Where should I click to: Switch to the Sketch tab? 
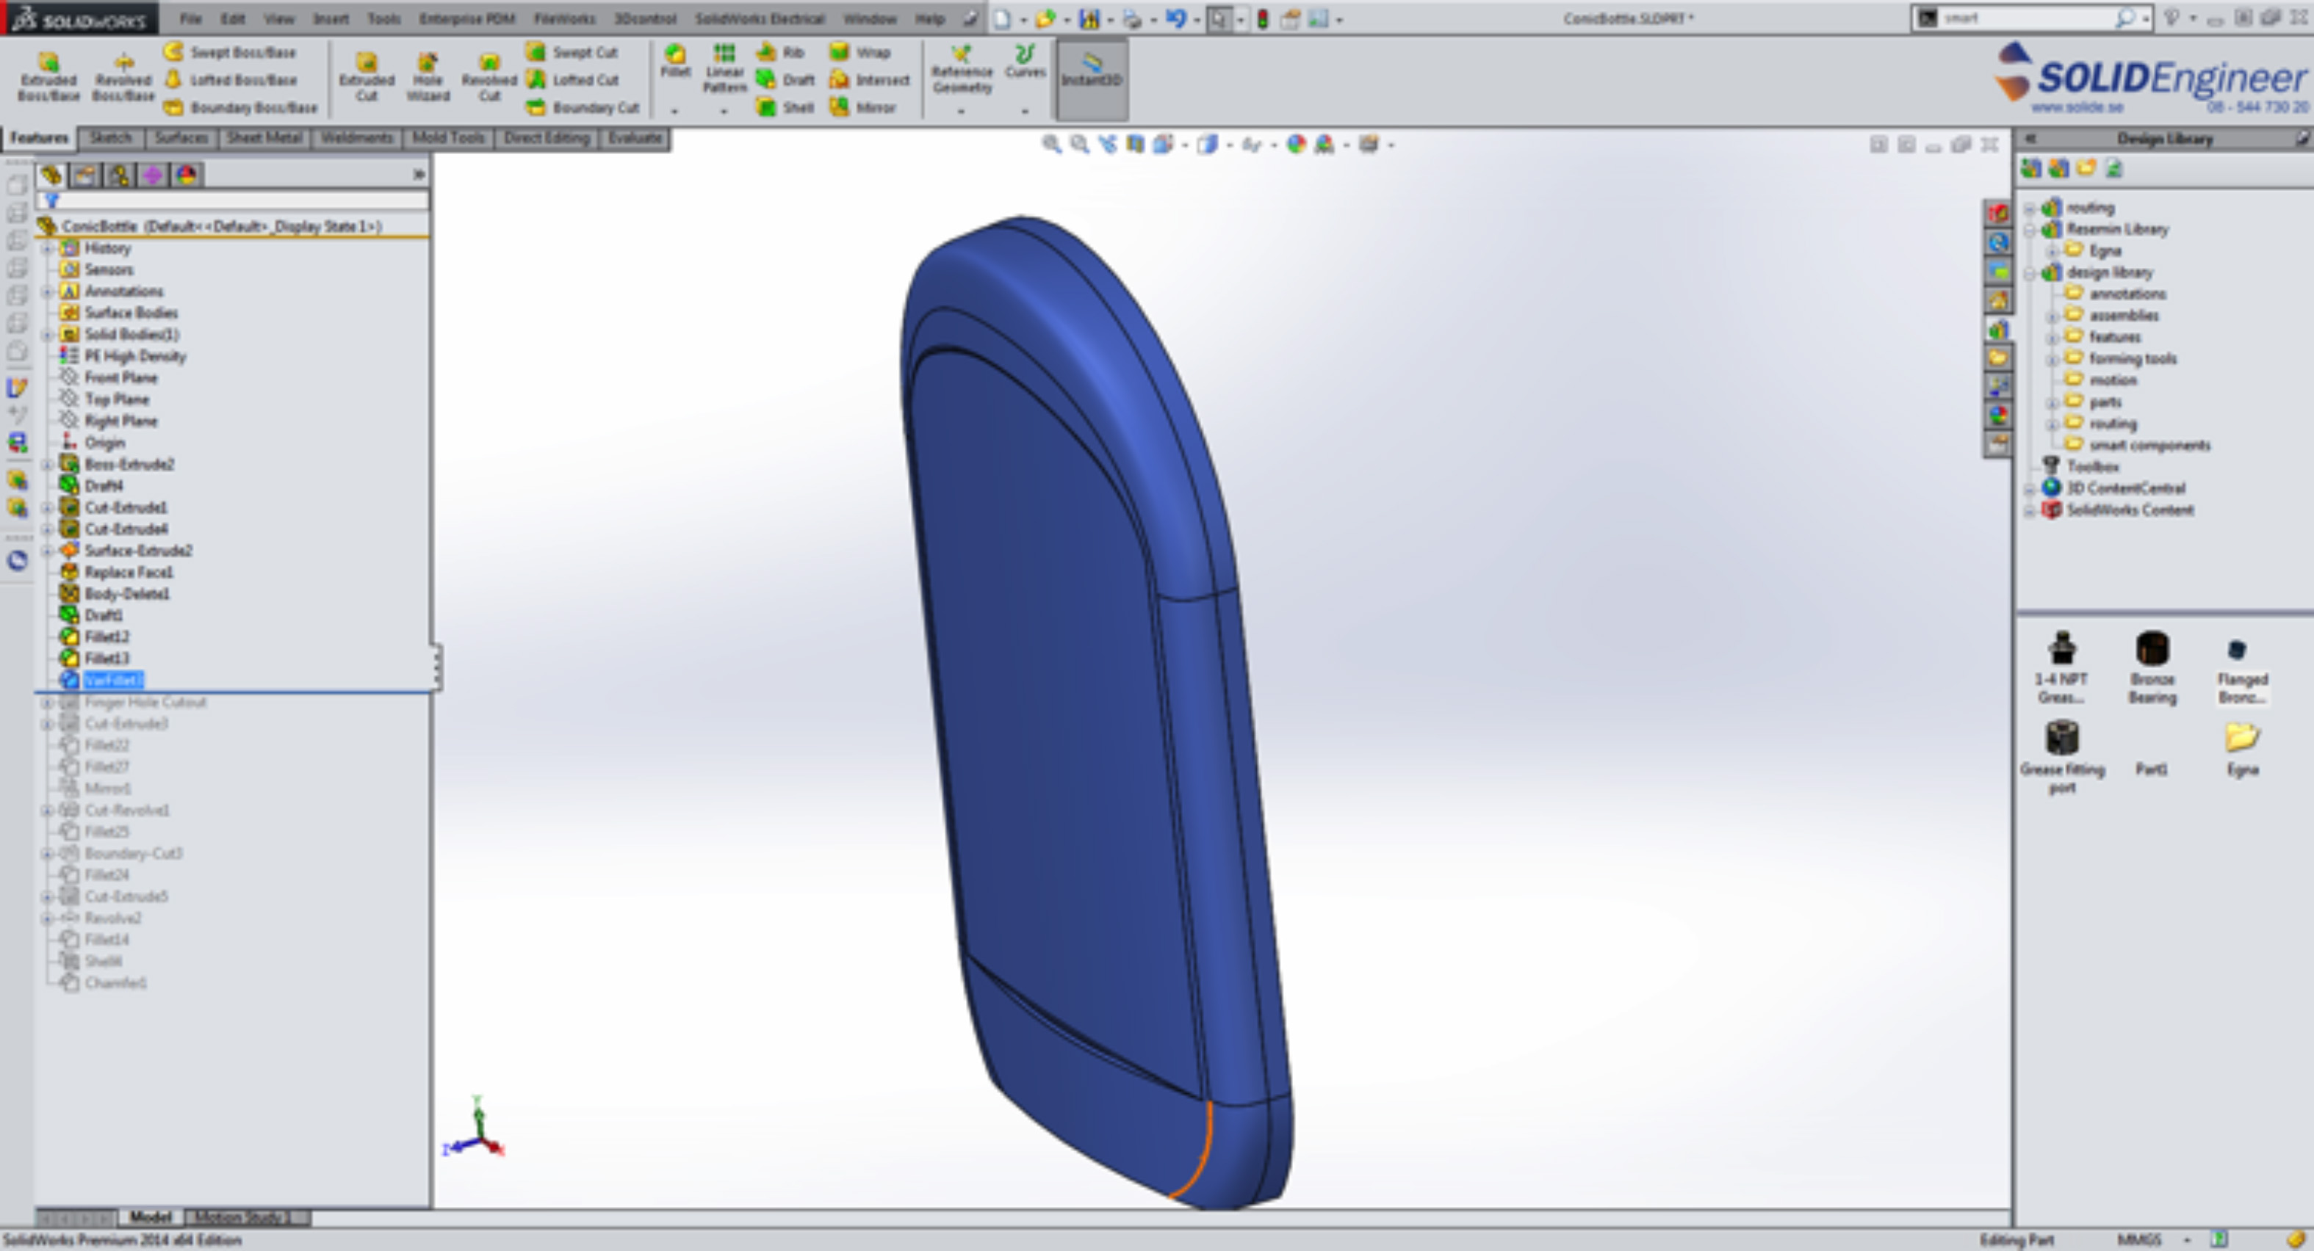tap(110, 137)
